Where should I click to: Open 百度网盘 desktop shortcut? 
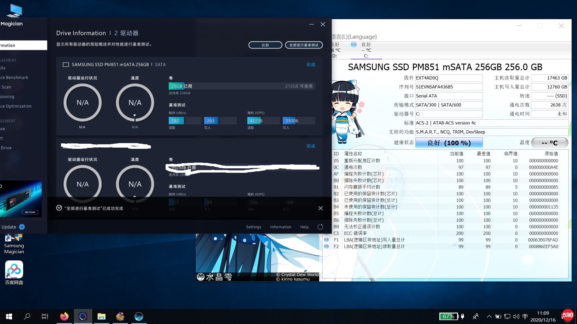(x=14, y=273)
